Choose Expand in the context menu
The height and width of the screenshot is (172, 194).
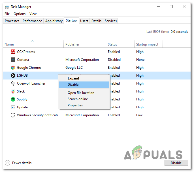(84, 78)
